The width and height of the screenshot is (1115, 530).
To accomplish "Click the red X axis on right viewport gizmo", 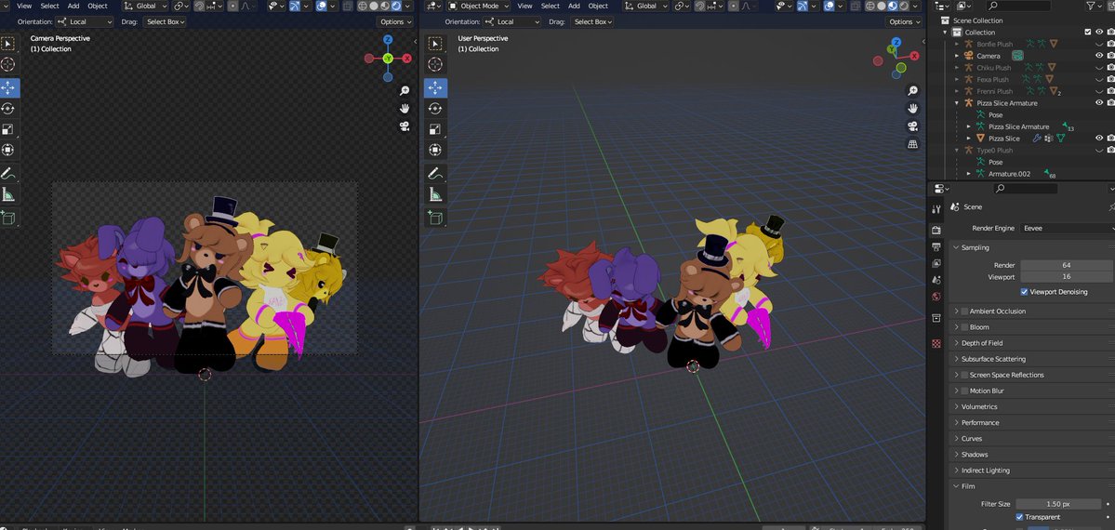I will pyautogui.click(x=914, y=56).
